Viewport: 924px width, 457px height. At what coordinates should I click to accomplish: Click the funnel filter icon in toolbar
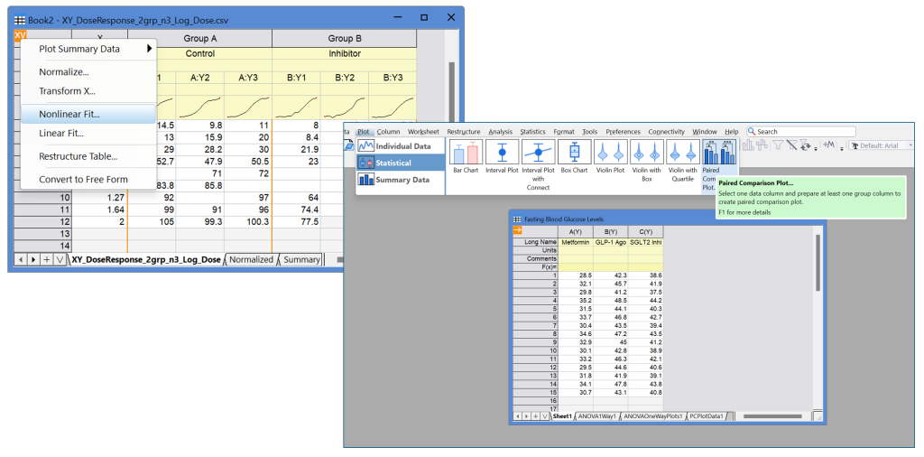[x=778, y=145]
